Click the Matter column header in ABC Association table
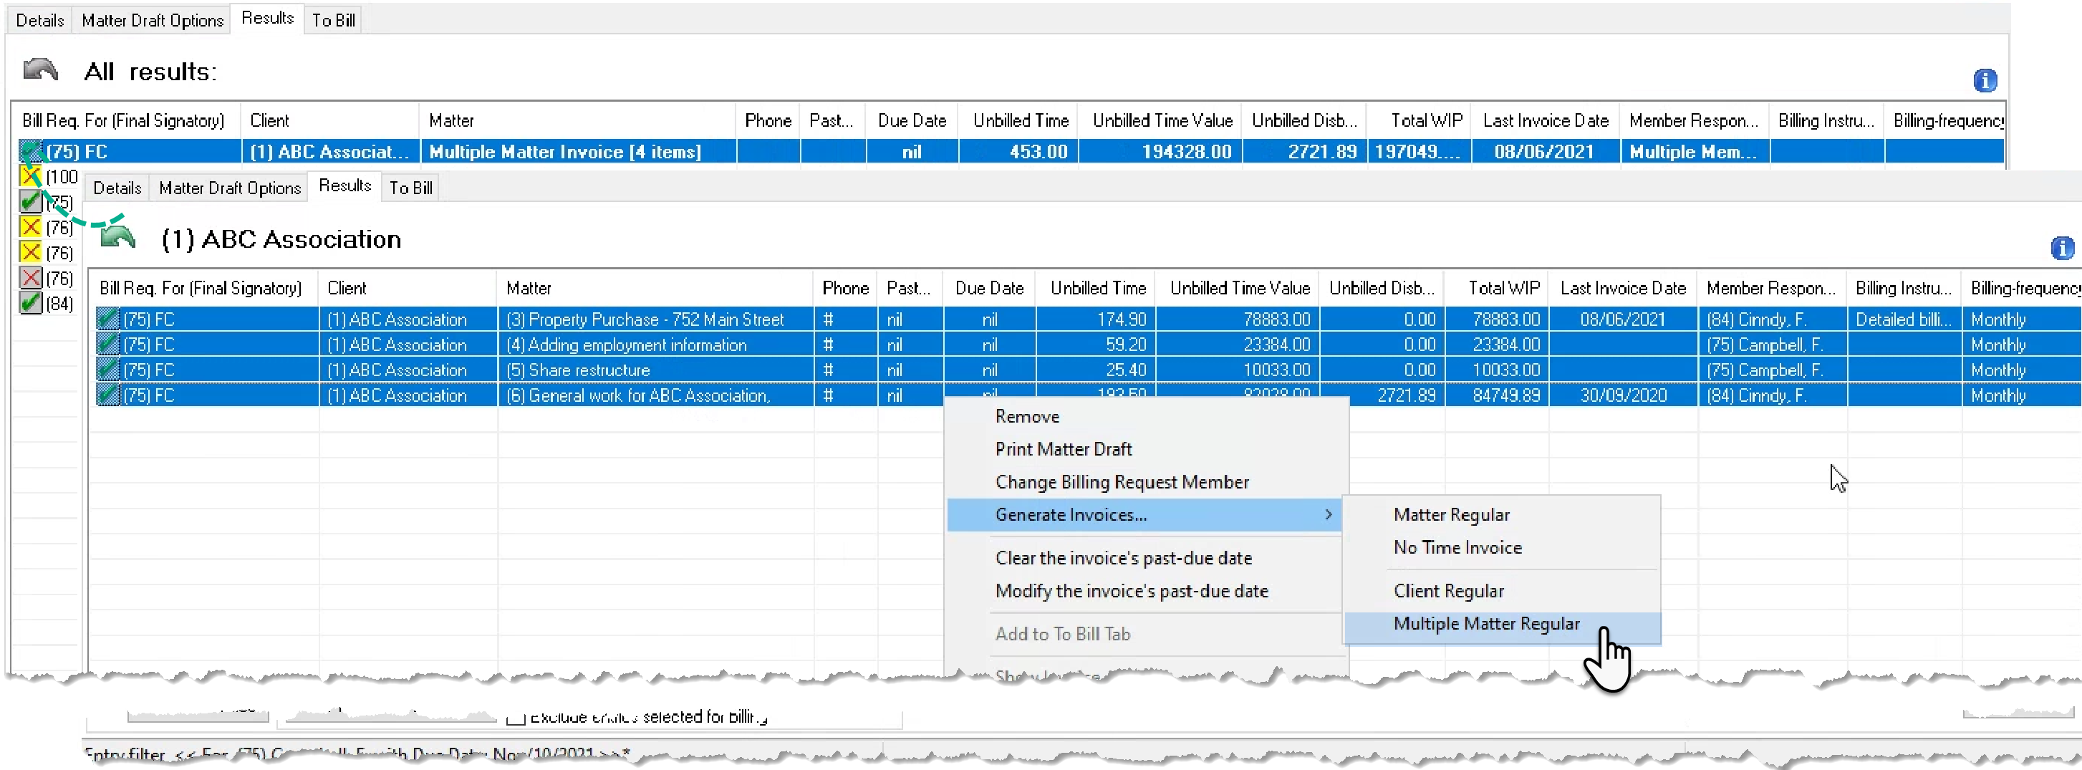2082x770 pixels. [655, 288]
